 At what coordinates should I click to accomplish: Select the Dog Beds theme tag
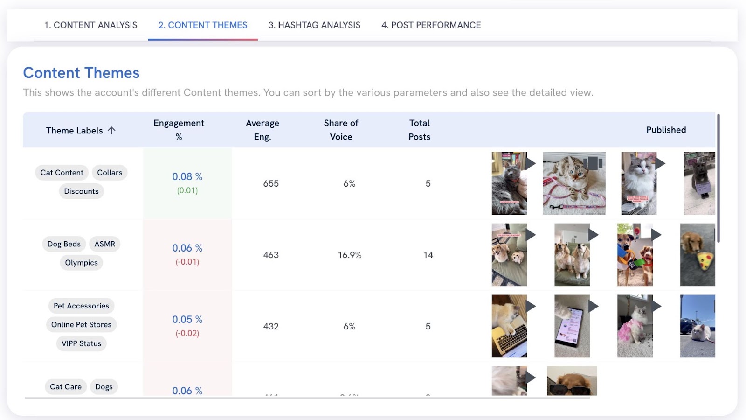64,244
